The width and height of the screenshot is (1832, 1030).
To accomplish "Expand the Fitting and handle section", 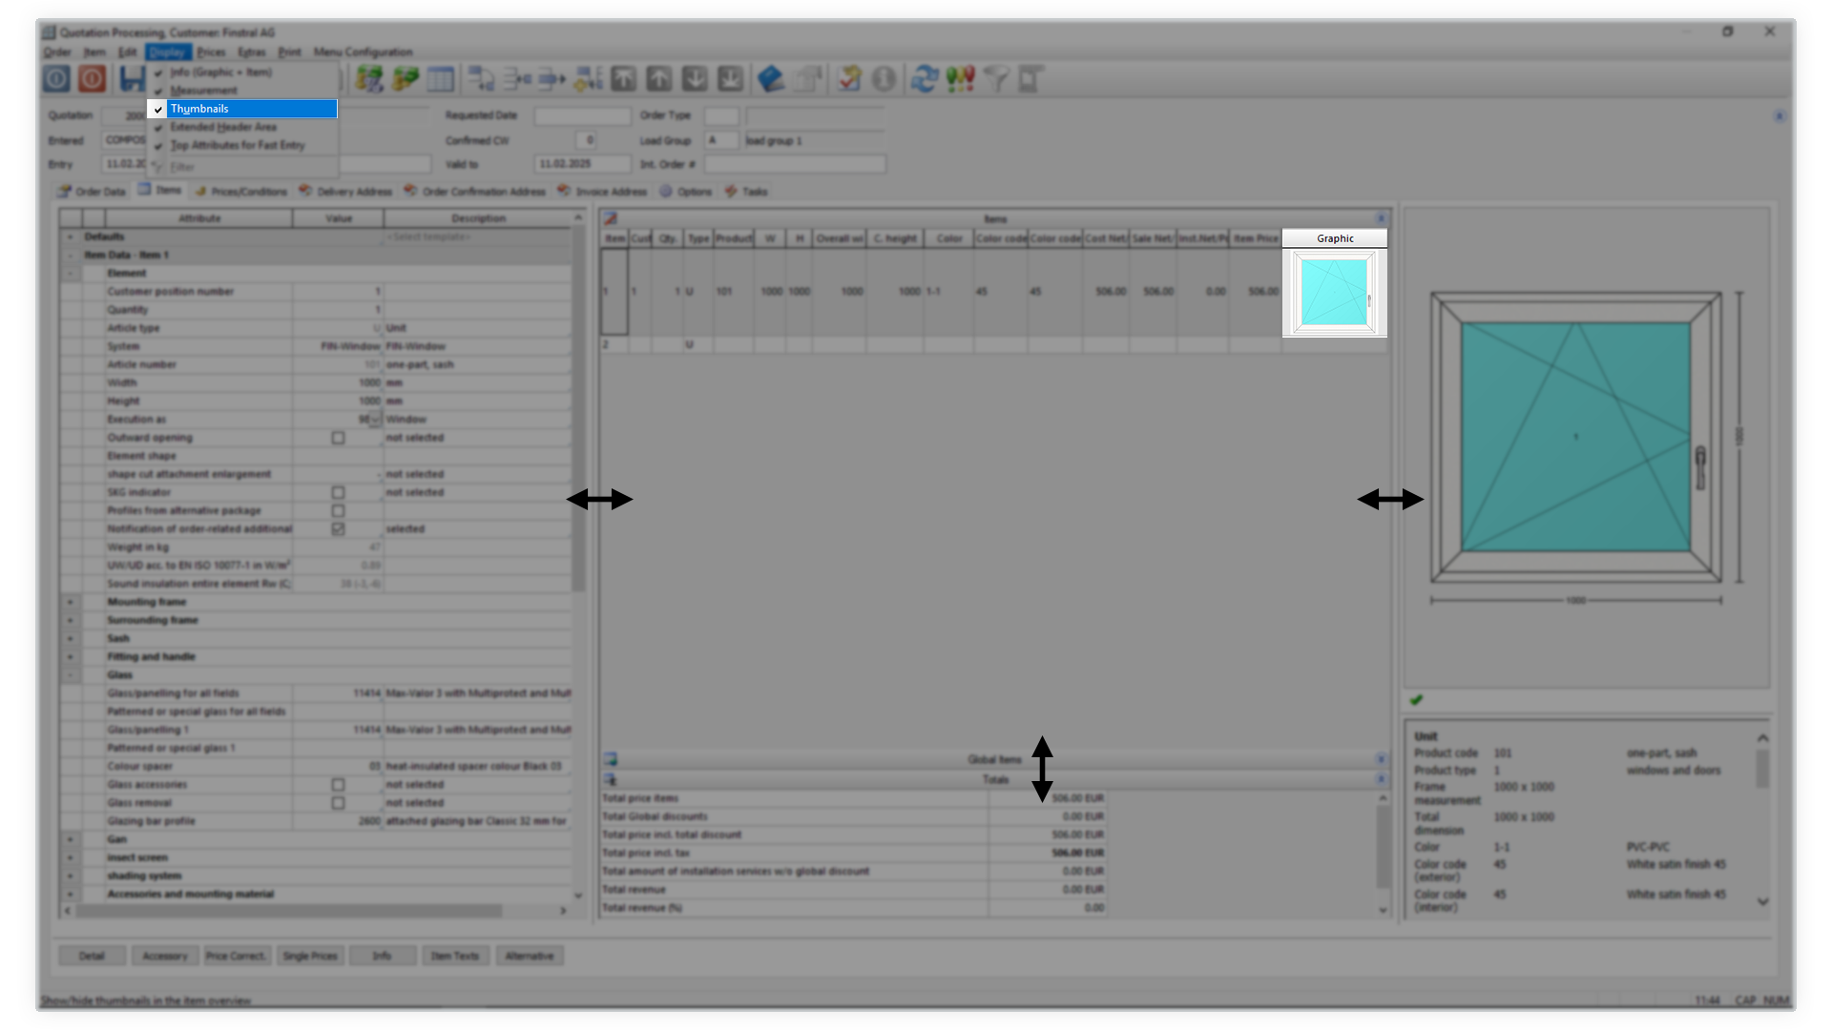I will point(70,656).
